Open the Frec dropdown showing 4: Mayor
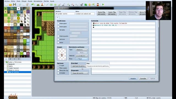Screen dimensions: 176x99 [x=82, y=59]
